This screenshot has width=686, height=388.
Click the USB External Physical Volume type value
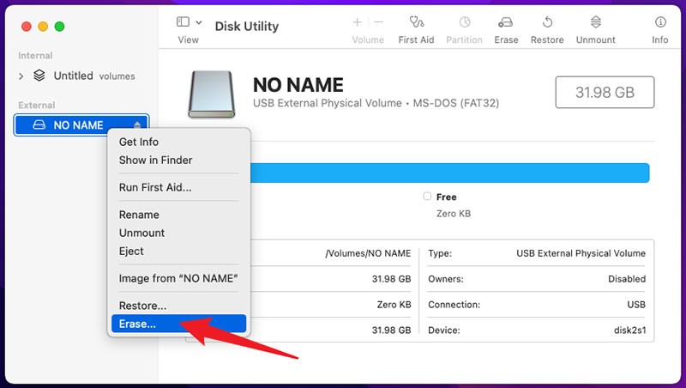tap(581, 253)
